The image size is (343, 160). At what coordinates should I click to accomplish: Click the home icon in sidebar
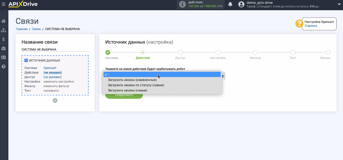click(4, 21)
